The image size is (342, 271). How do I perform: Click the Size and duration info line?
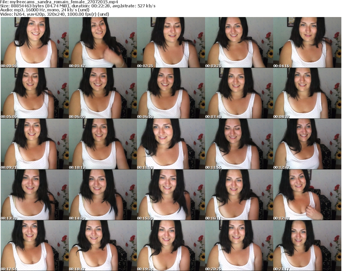tap(77, 6)
